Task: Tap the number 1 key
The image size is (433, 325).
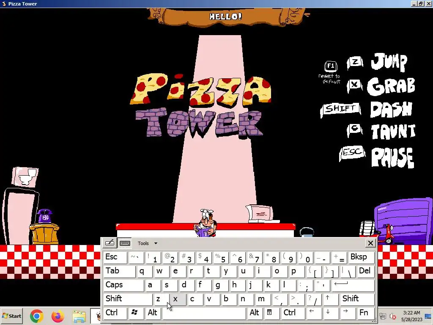Action: 153,257
